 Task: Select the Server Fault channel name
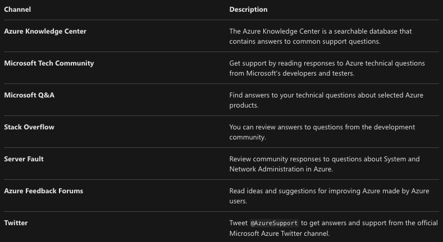pyautogui.click(x=24, y=159)
